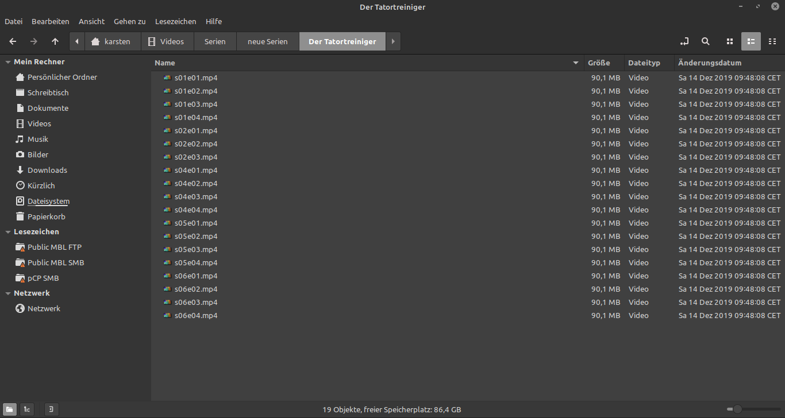
Task: Open the file search tool
Action: click(x=706, y=41)
